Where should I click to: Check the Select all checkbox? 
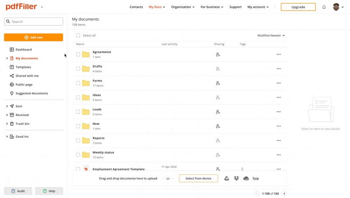pyautogui.click(x=78, y=35)
